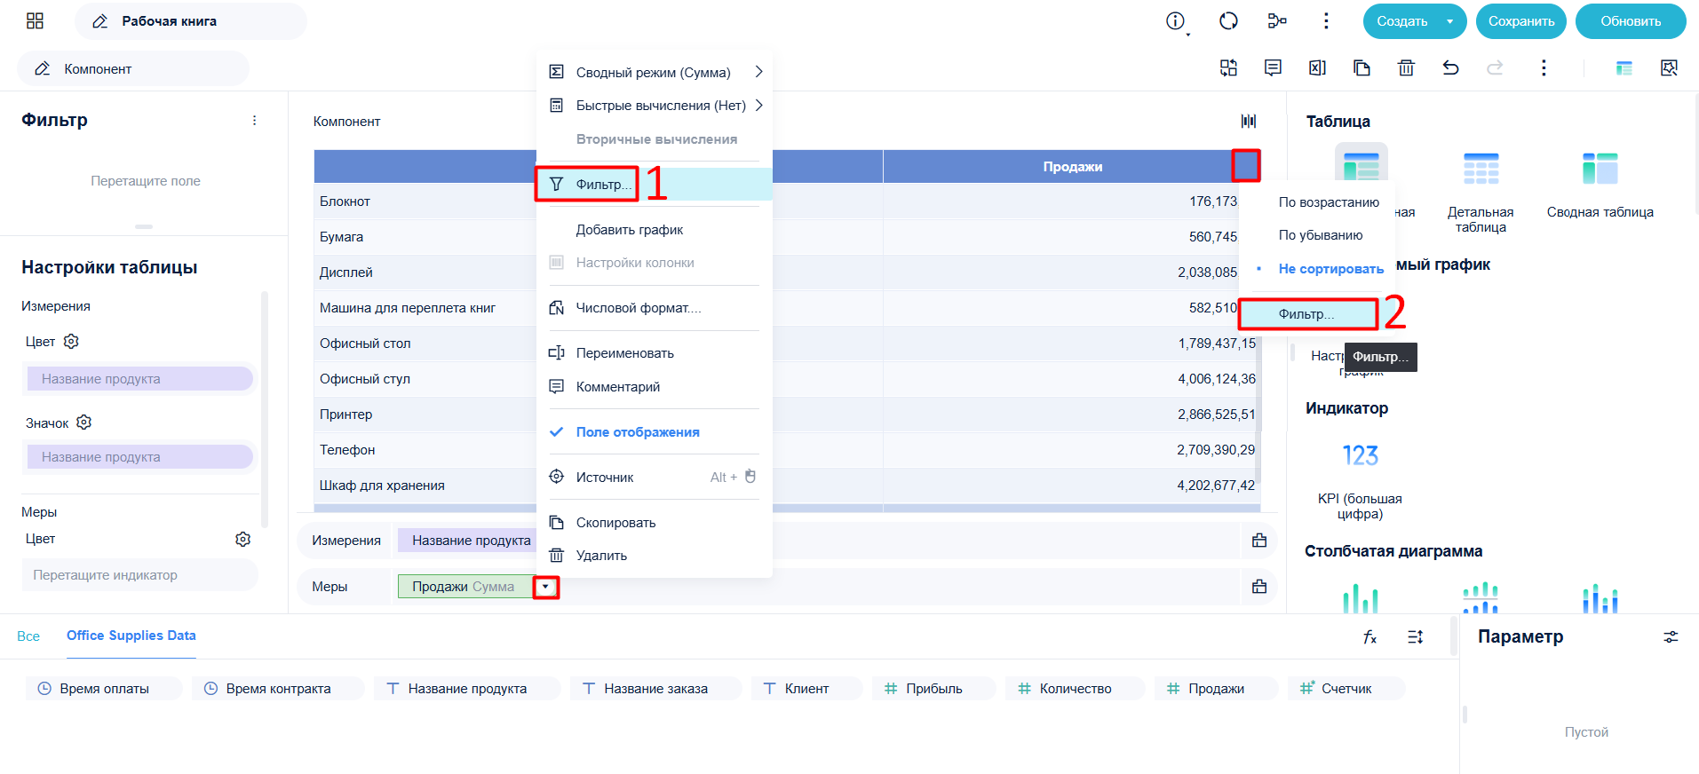Expand Быстрые вычисления (Нет) submenu
Viewport: 1699px width, 774px height.
(x=655, y=106)
